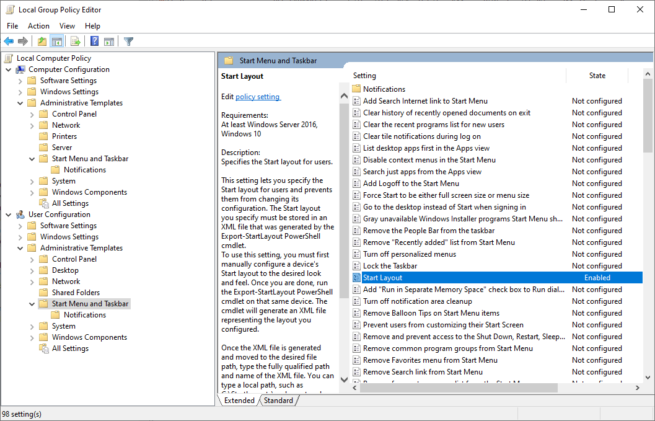Click the Notifications folder icon in settings list
655x421 pixels.
(x=356, y=89)
